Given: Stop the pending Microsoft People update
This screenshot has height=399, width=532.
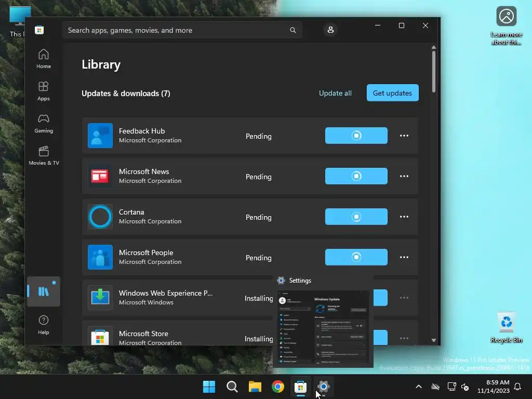Looking at the screenshot, I should [x=356, y=257].
